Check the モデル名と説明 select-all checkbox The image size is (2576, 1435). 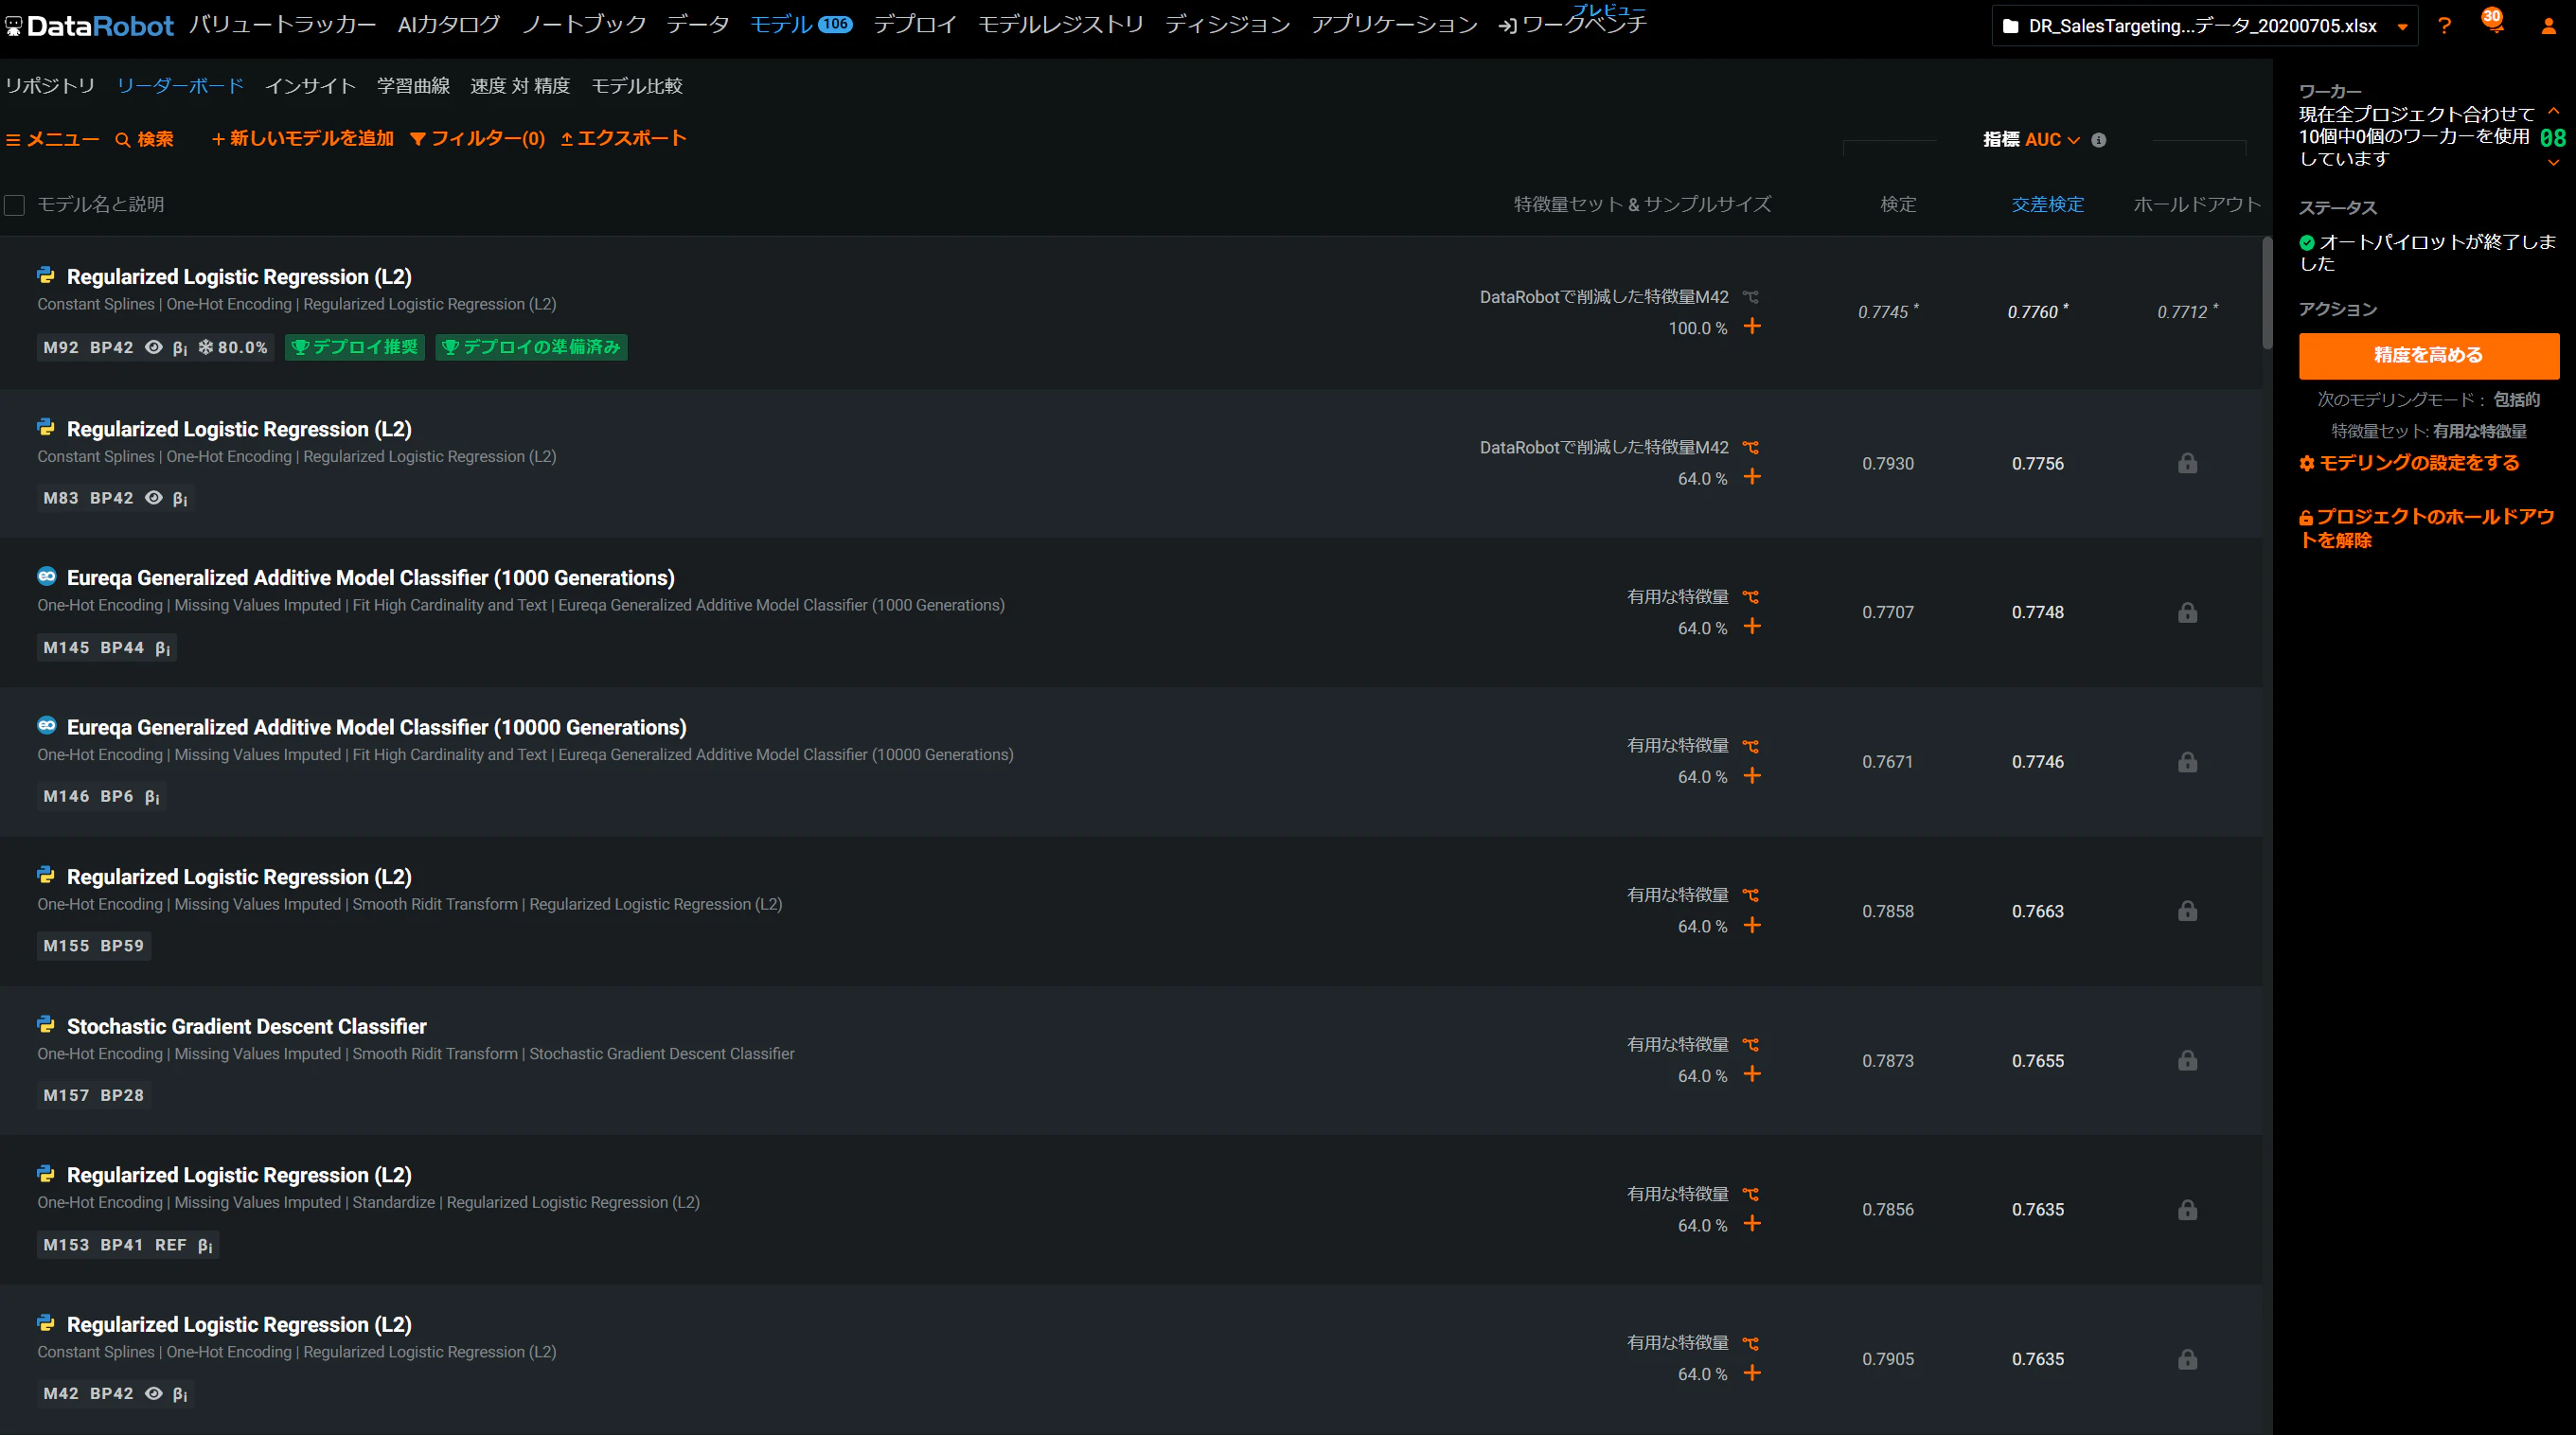tap(14, 205)
